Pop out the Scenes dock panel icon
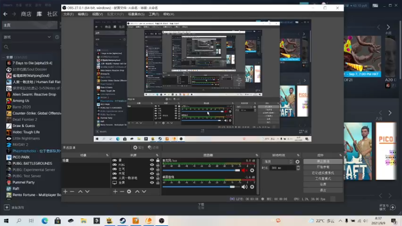The height and width of the screenshot is (226, 402). point(107,155)
